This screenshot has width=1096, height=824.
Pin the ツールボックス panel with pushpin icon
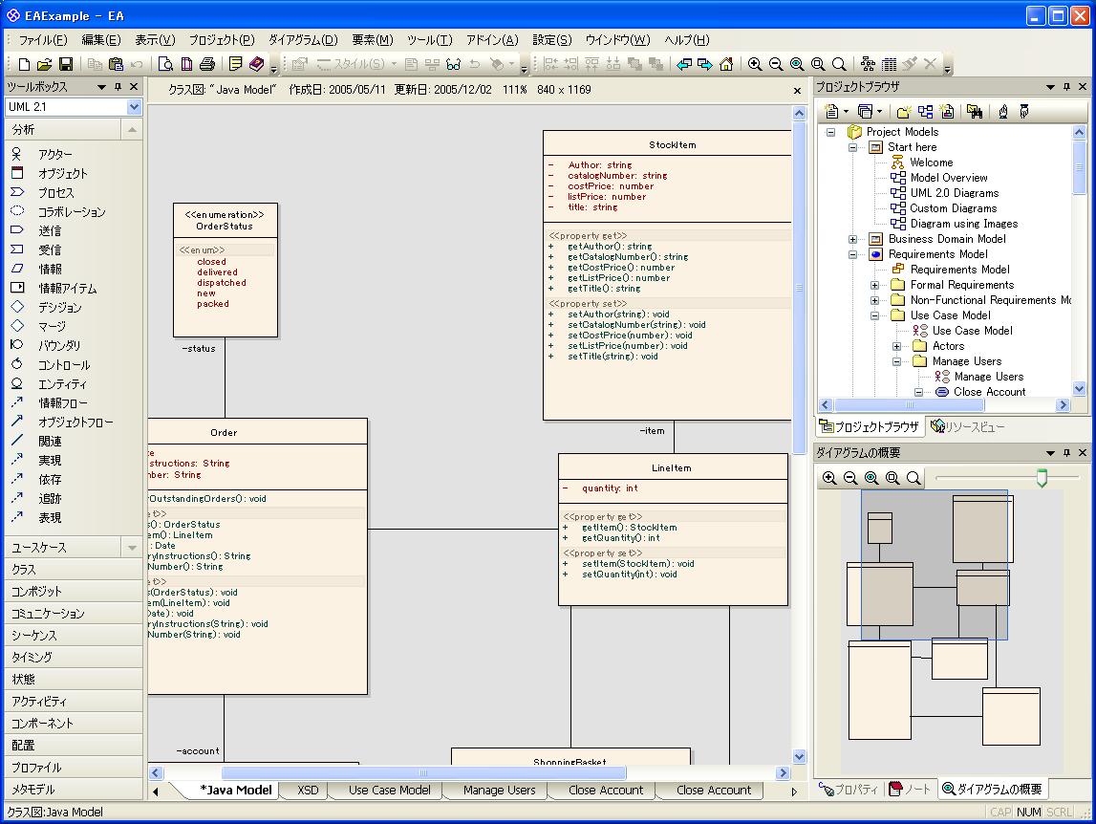[x=118, y=87]
